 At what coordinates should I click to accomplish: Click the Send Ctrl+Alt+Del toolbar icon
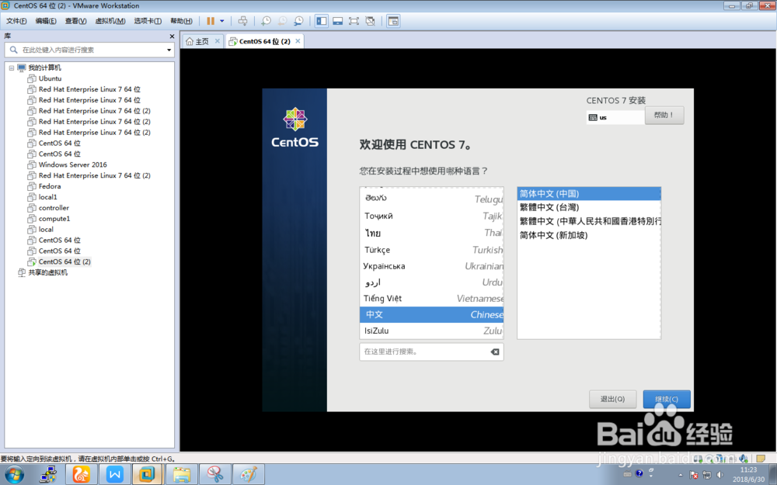tap(242, 21)
